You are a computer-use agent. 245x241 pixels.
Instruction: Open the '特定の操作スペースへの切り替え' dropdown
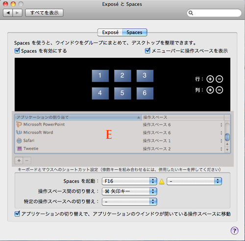(x=129, y=202)
